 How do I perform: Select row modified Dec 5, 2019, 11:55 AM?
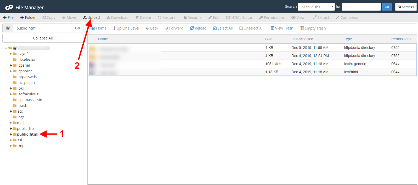(252, 48)
